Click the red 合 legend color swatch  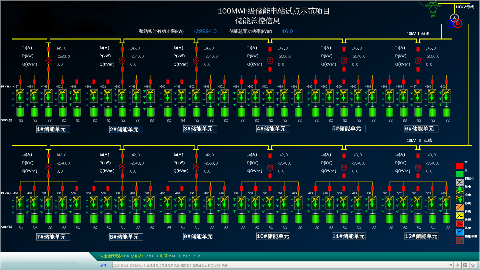459,166
